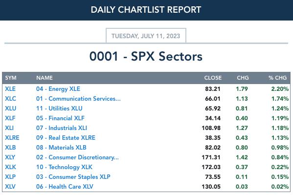Click the XLRE ticker symbol
Viewport: 293px width, 195px height.
pyautogui.click(x=12, y=138)
